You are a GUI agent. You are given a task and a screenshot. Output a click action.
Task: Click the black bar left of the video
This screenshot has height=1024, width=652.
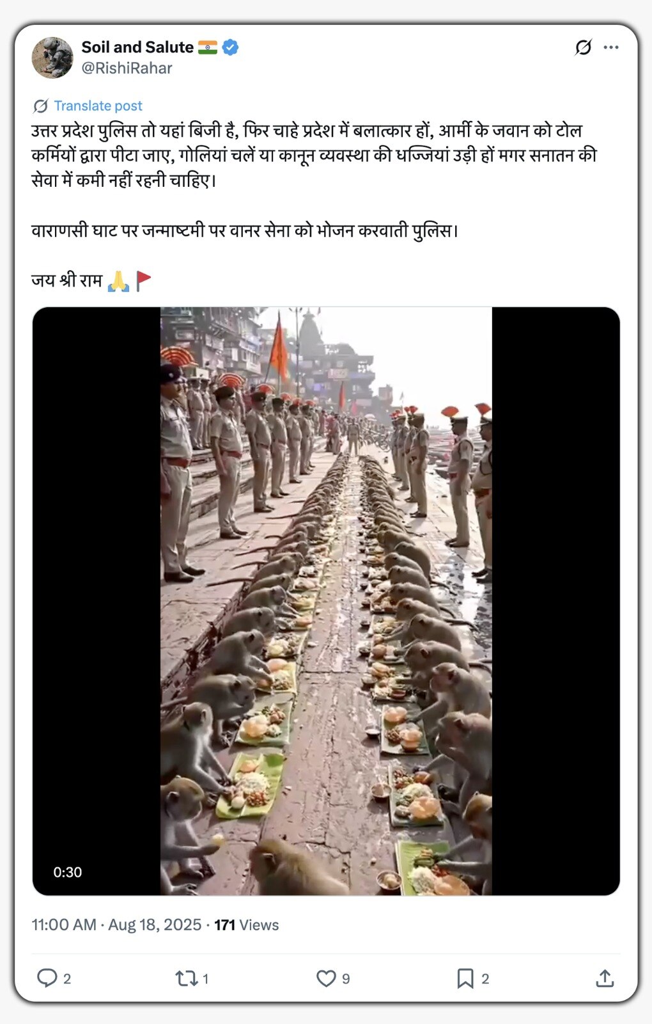point(97,601)
